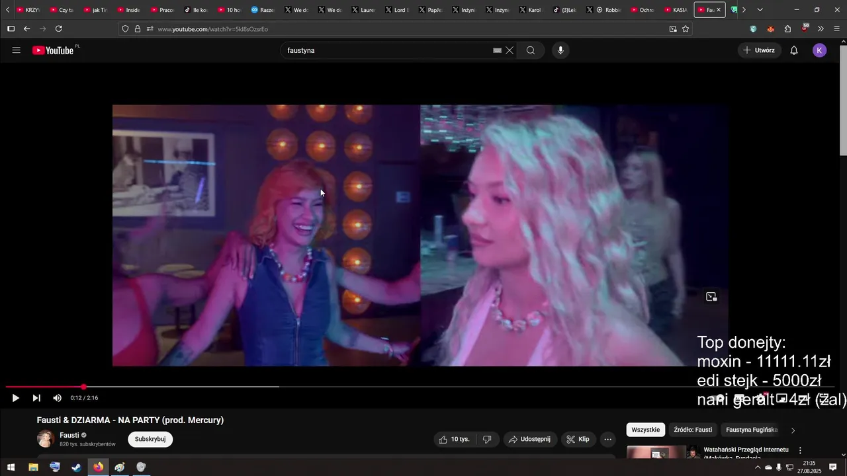Open the K account avatar menu
Image resolution: width=847 pixels, height=476 pixels.
(819, 50)
